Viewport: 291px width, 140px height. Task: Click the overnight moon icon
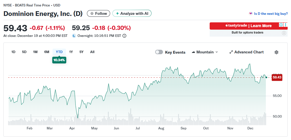pyautogui.click(x=74, y=36)
